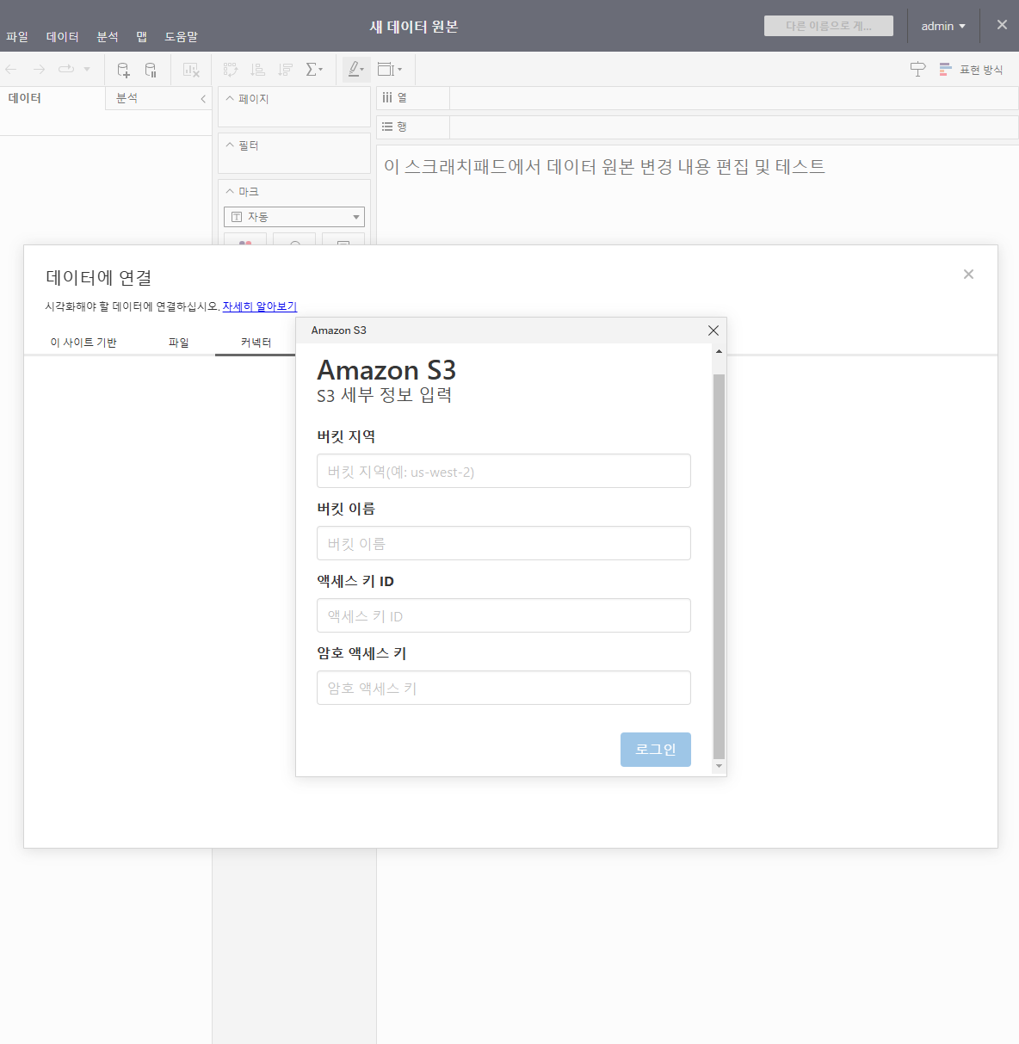Click the 로그인 button

(656, 750)
